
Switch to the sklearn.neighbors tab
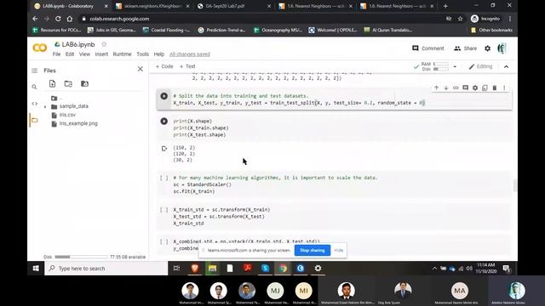point(152,6)
